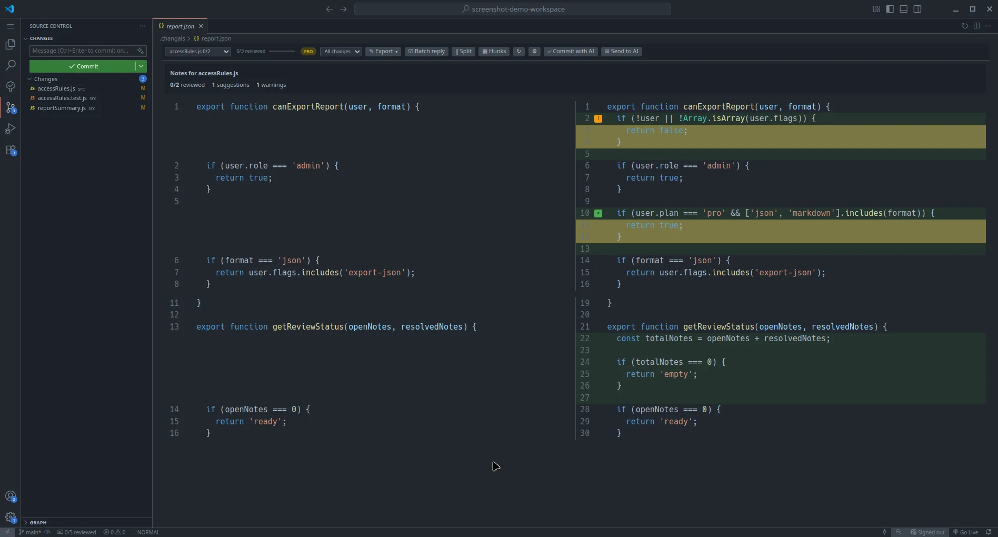998x537 pixels.
Task: Click Commit with AI button
Action: point(571,52)
